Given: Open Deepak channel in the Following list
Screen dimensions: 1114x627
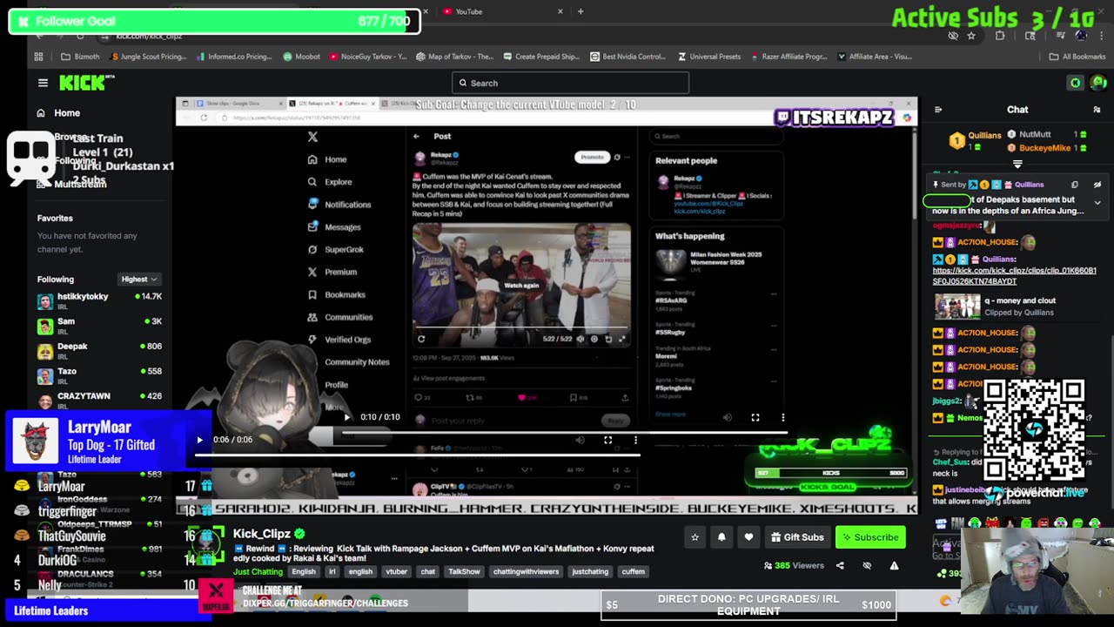Looking at the screenshot, I should 99,351.
